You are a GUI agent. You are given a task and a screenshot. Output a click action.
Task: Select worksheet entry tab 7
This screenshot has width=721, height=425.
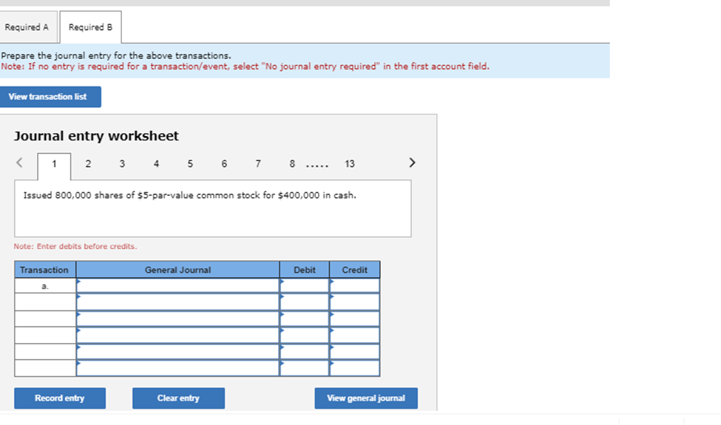pyautogui.click(x=258, y=164)
